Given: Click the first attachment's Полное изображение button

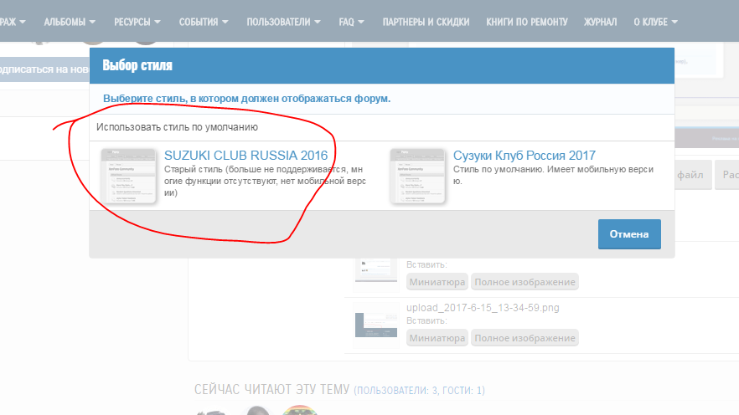Looking at the screenshot, I should point(525,282).
